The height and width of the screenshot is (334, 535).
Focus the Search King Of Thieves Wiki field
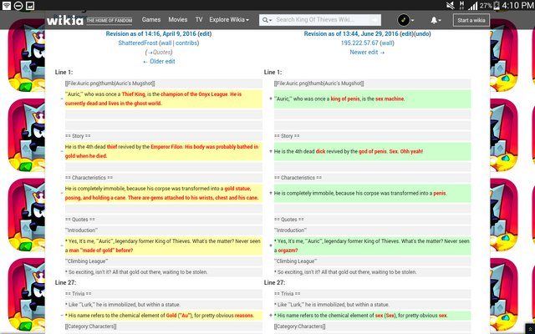pos(321,20)
